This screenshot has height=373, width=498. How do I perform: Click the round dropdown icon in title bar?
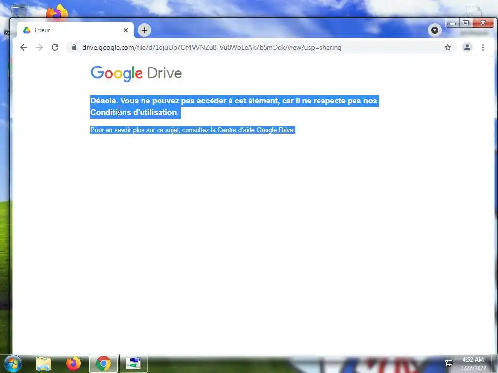435,30
